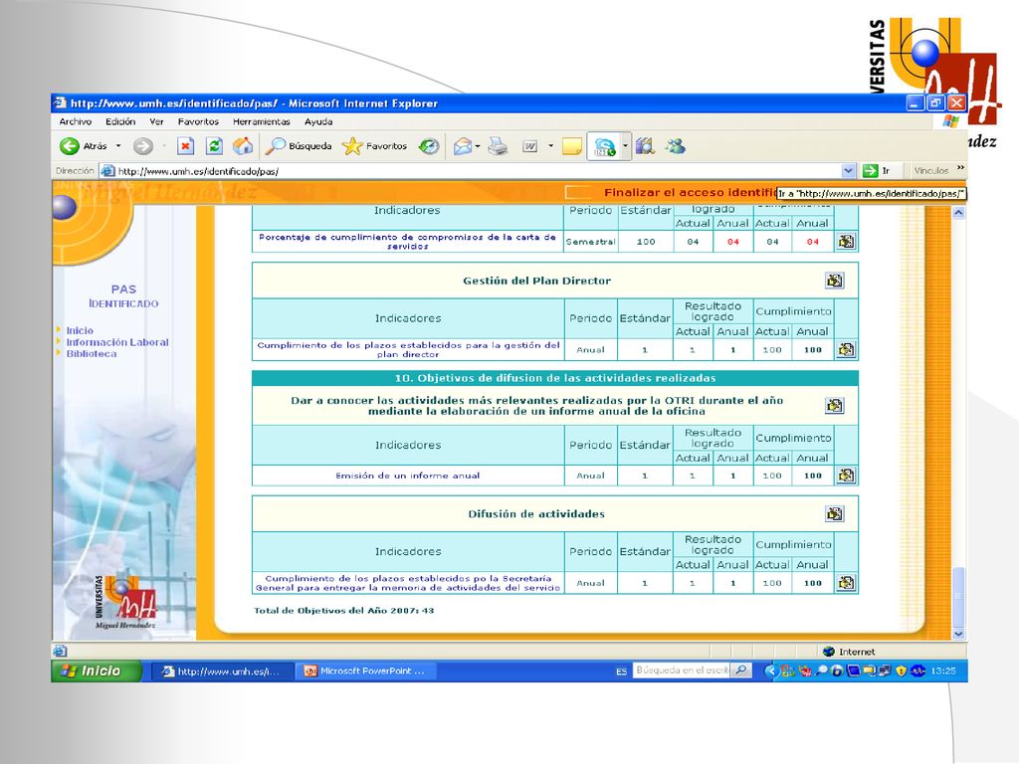Open the Atrás history dropdown arrow
This screenshot has height=764, width=1019.
pos(118,146)
